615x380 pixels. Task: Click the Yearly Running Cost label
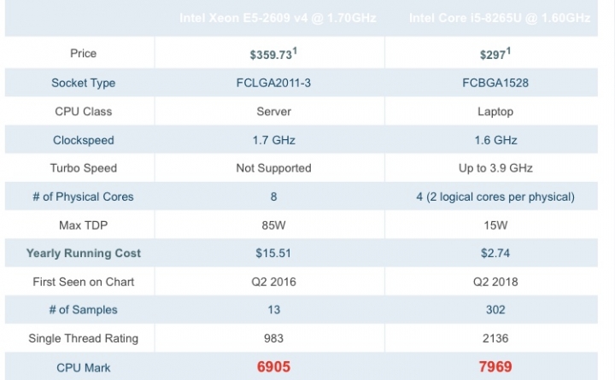(x=83, y=253)
